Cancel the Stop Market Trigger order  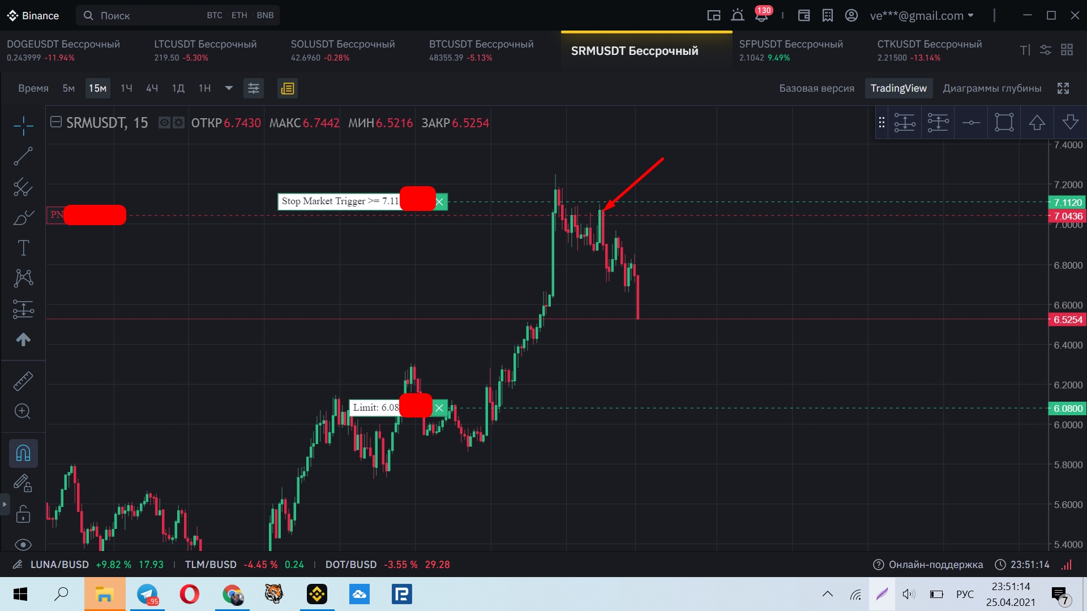[440, 201]
